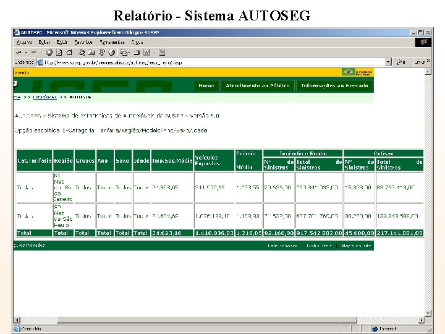The height and width of the screenshot is (334, 445).
Task: Open the Editar menu
Action: click(44, 42)
